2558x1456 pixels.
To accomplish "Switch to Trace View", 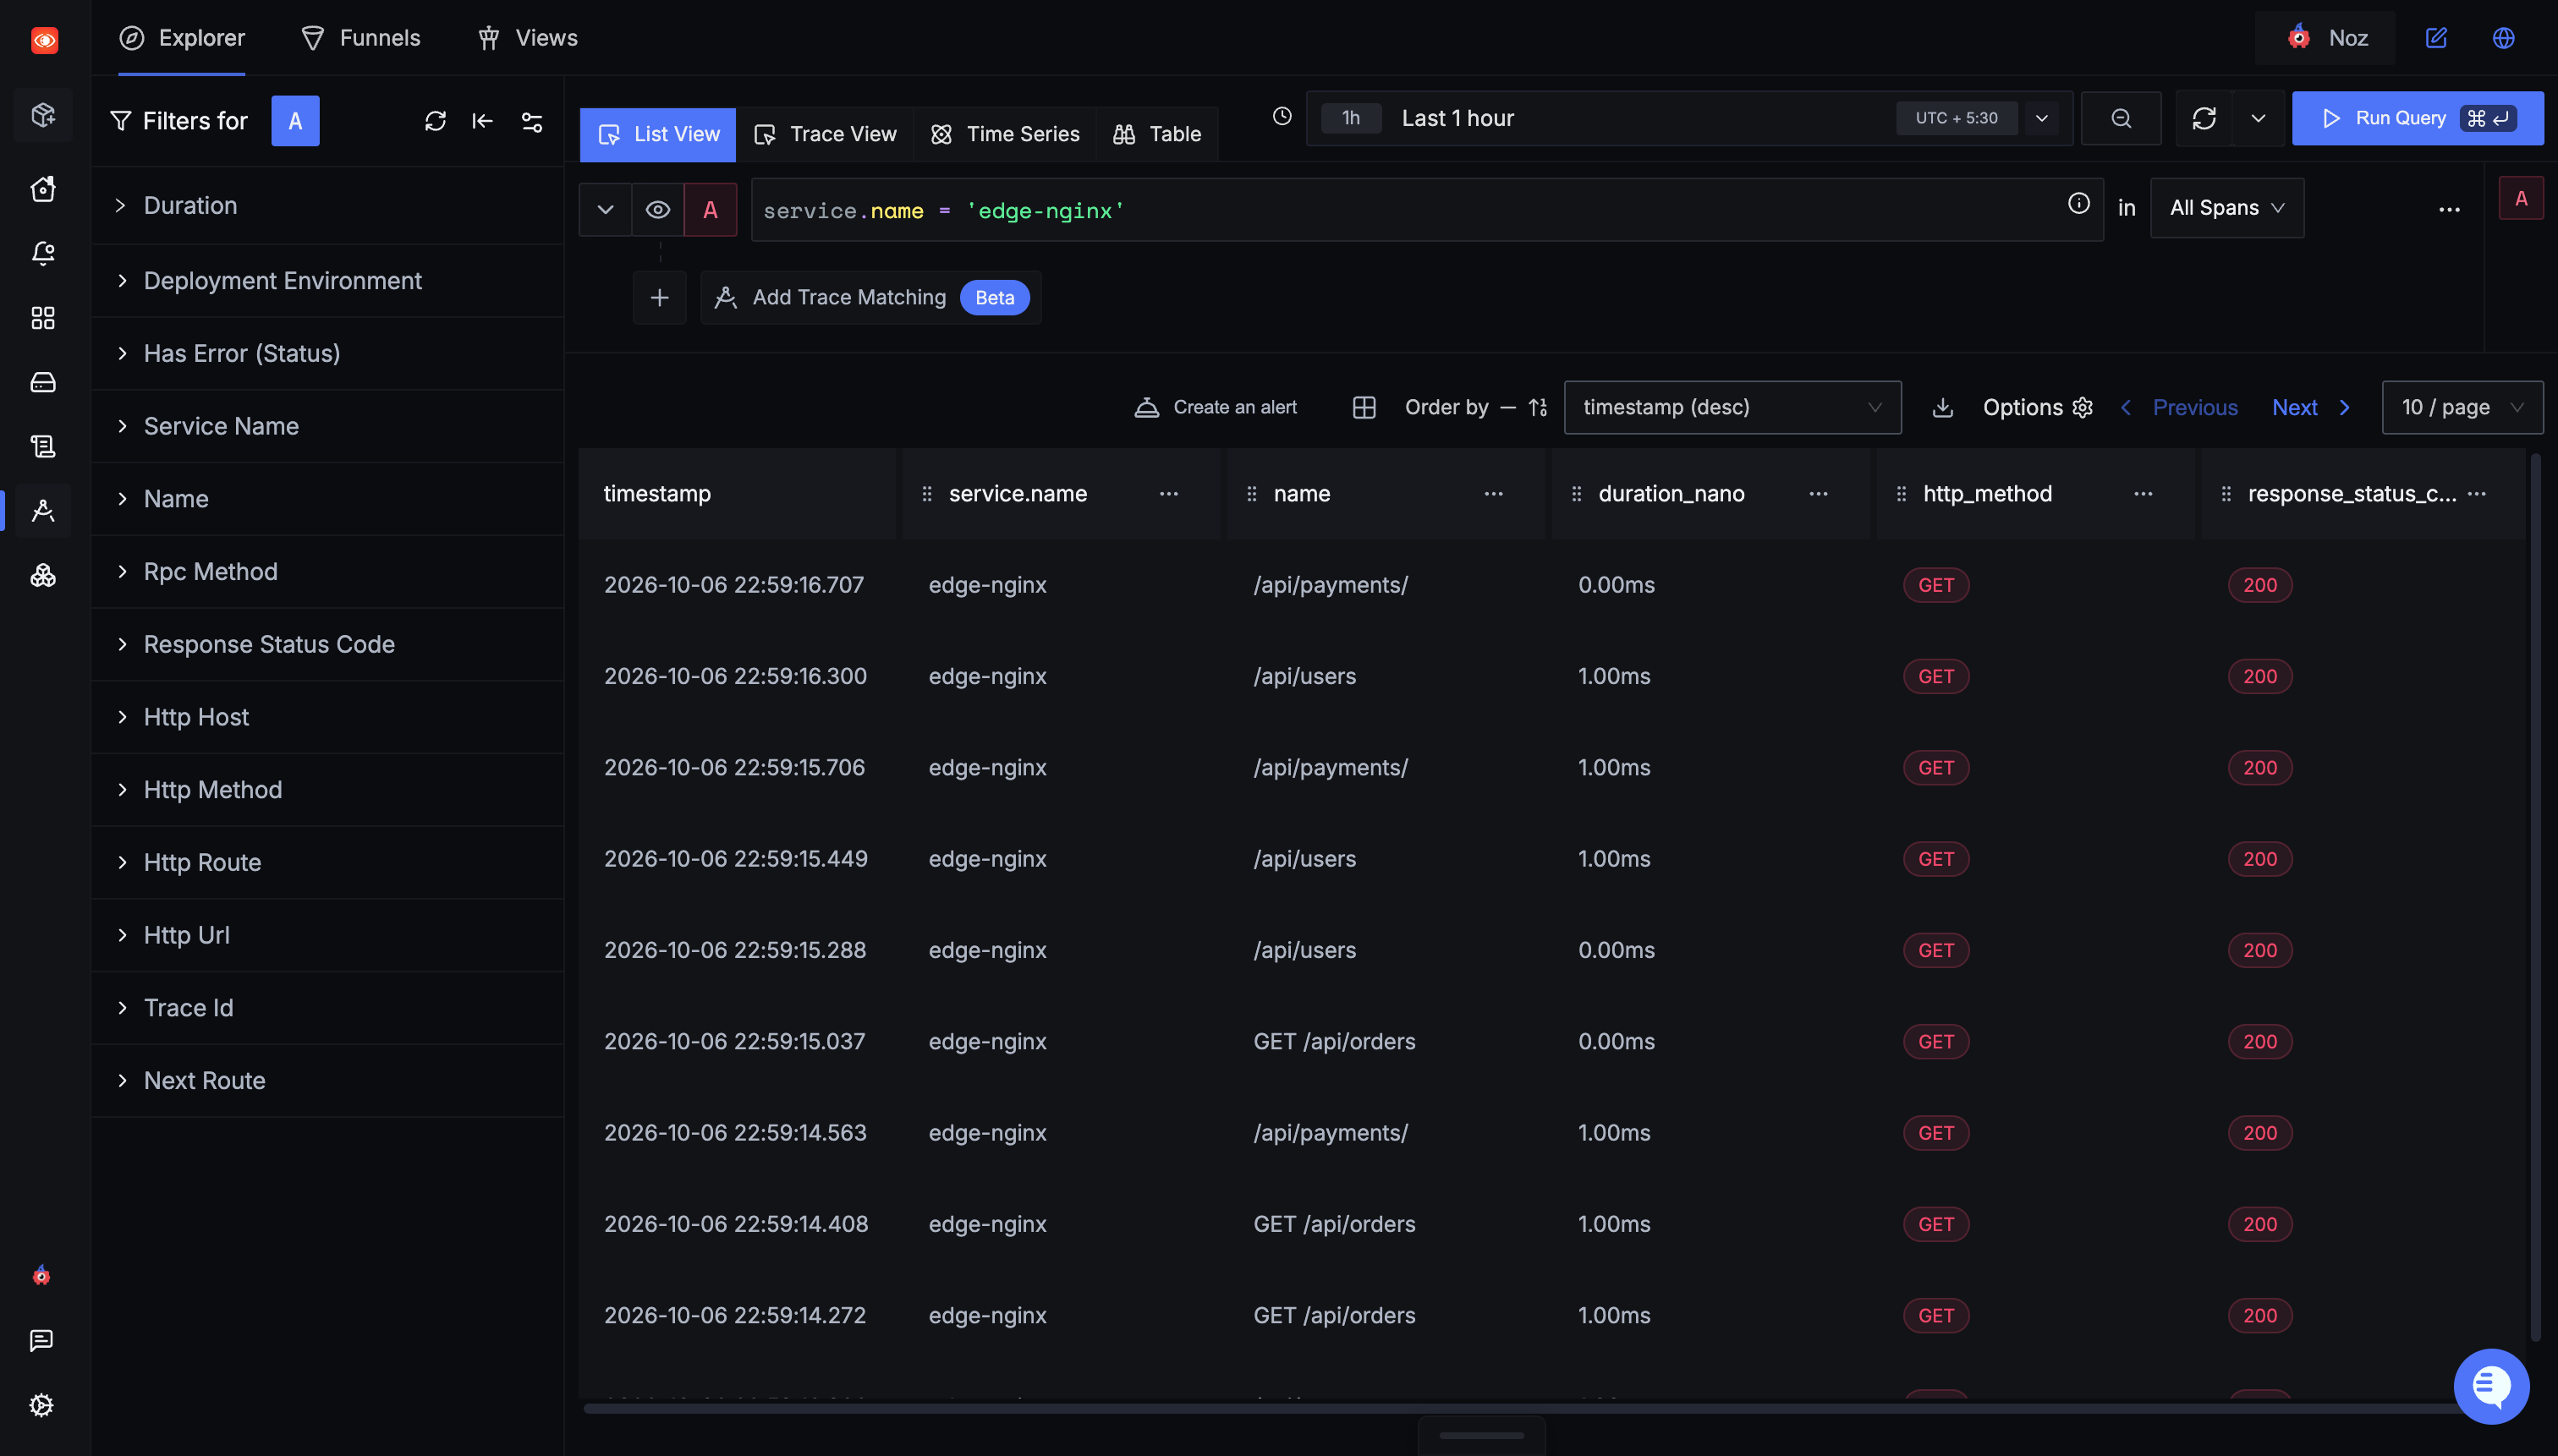I will click(x=826, y=135).
